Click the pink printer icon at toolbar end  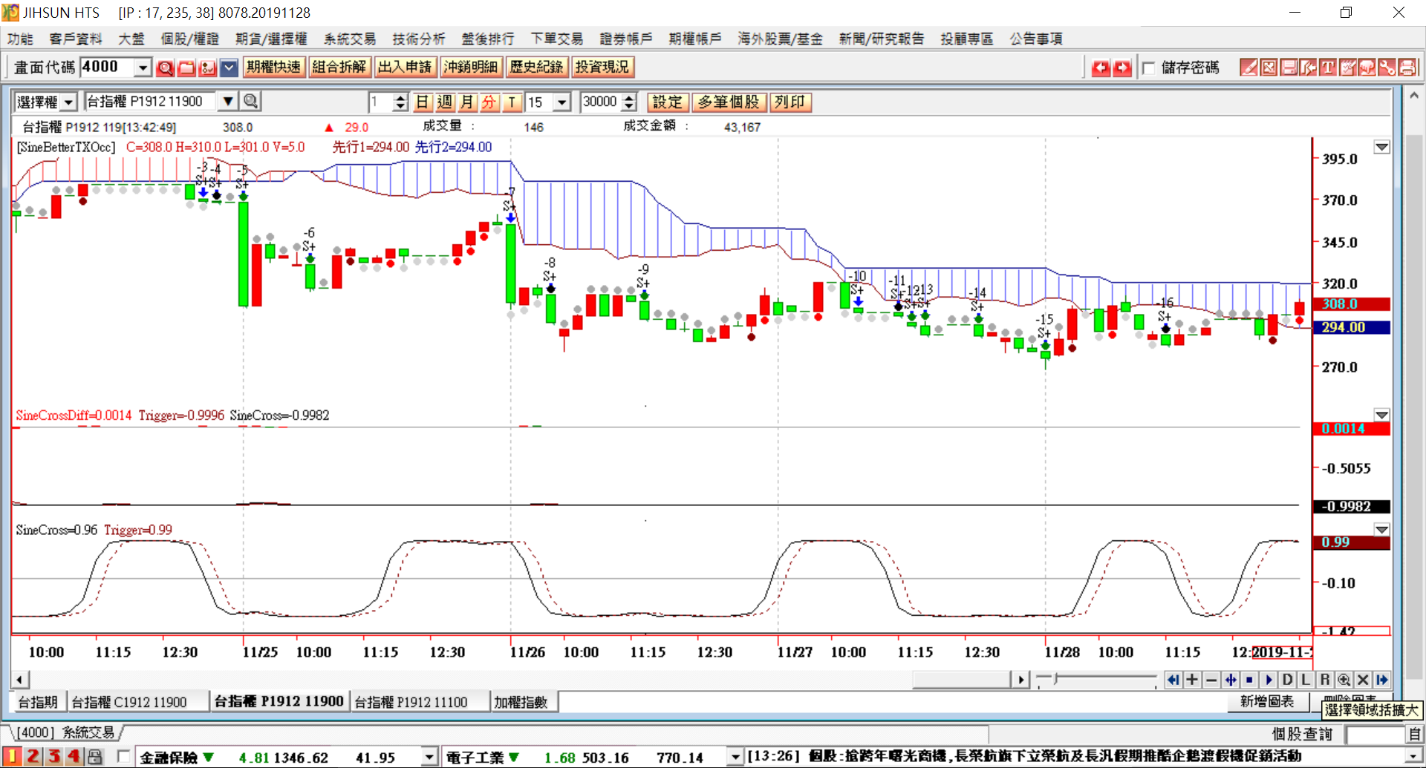click(x=1407, y=68)
